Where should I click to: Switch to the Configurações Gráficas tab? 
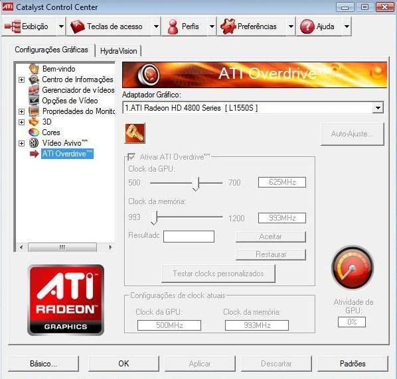click(x=51, y=50)
